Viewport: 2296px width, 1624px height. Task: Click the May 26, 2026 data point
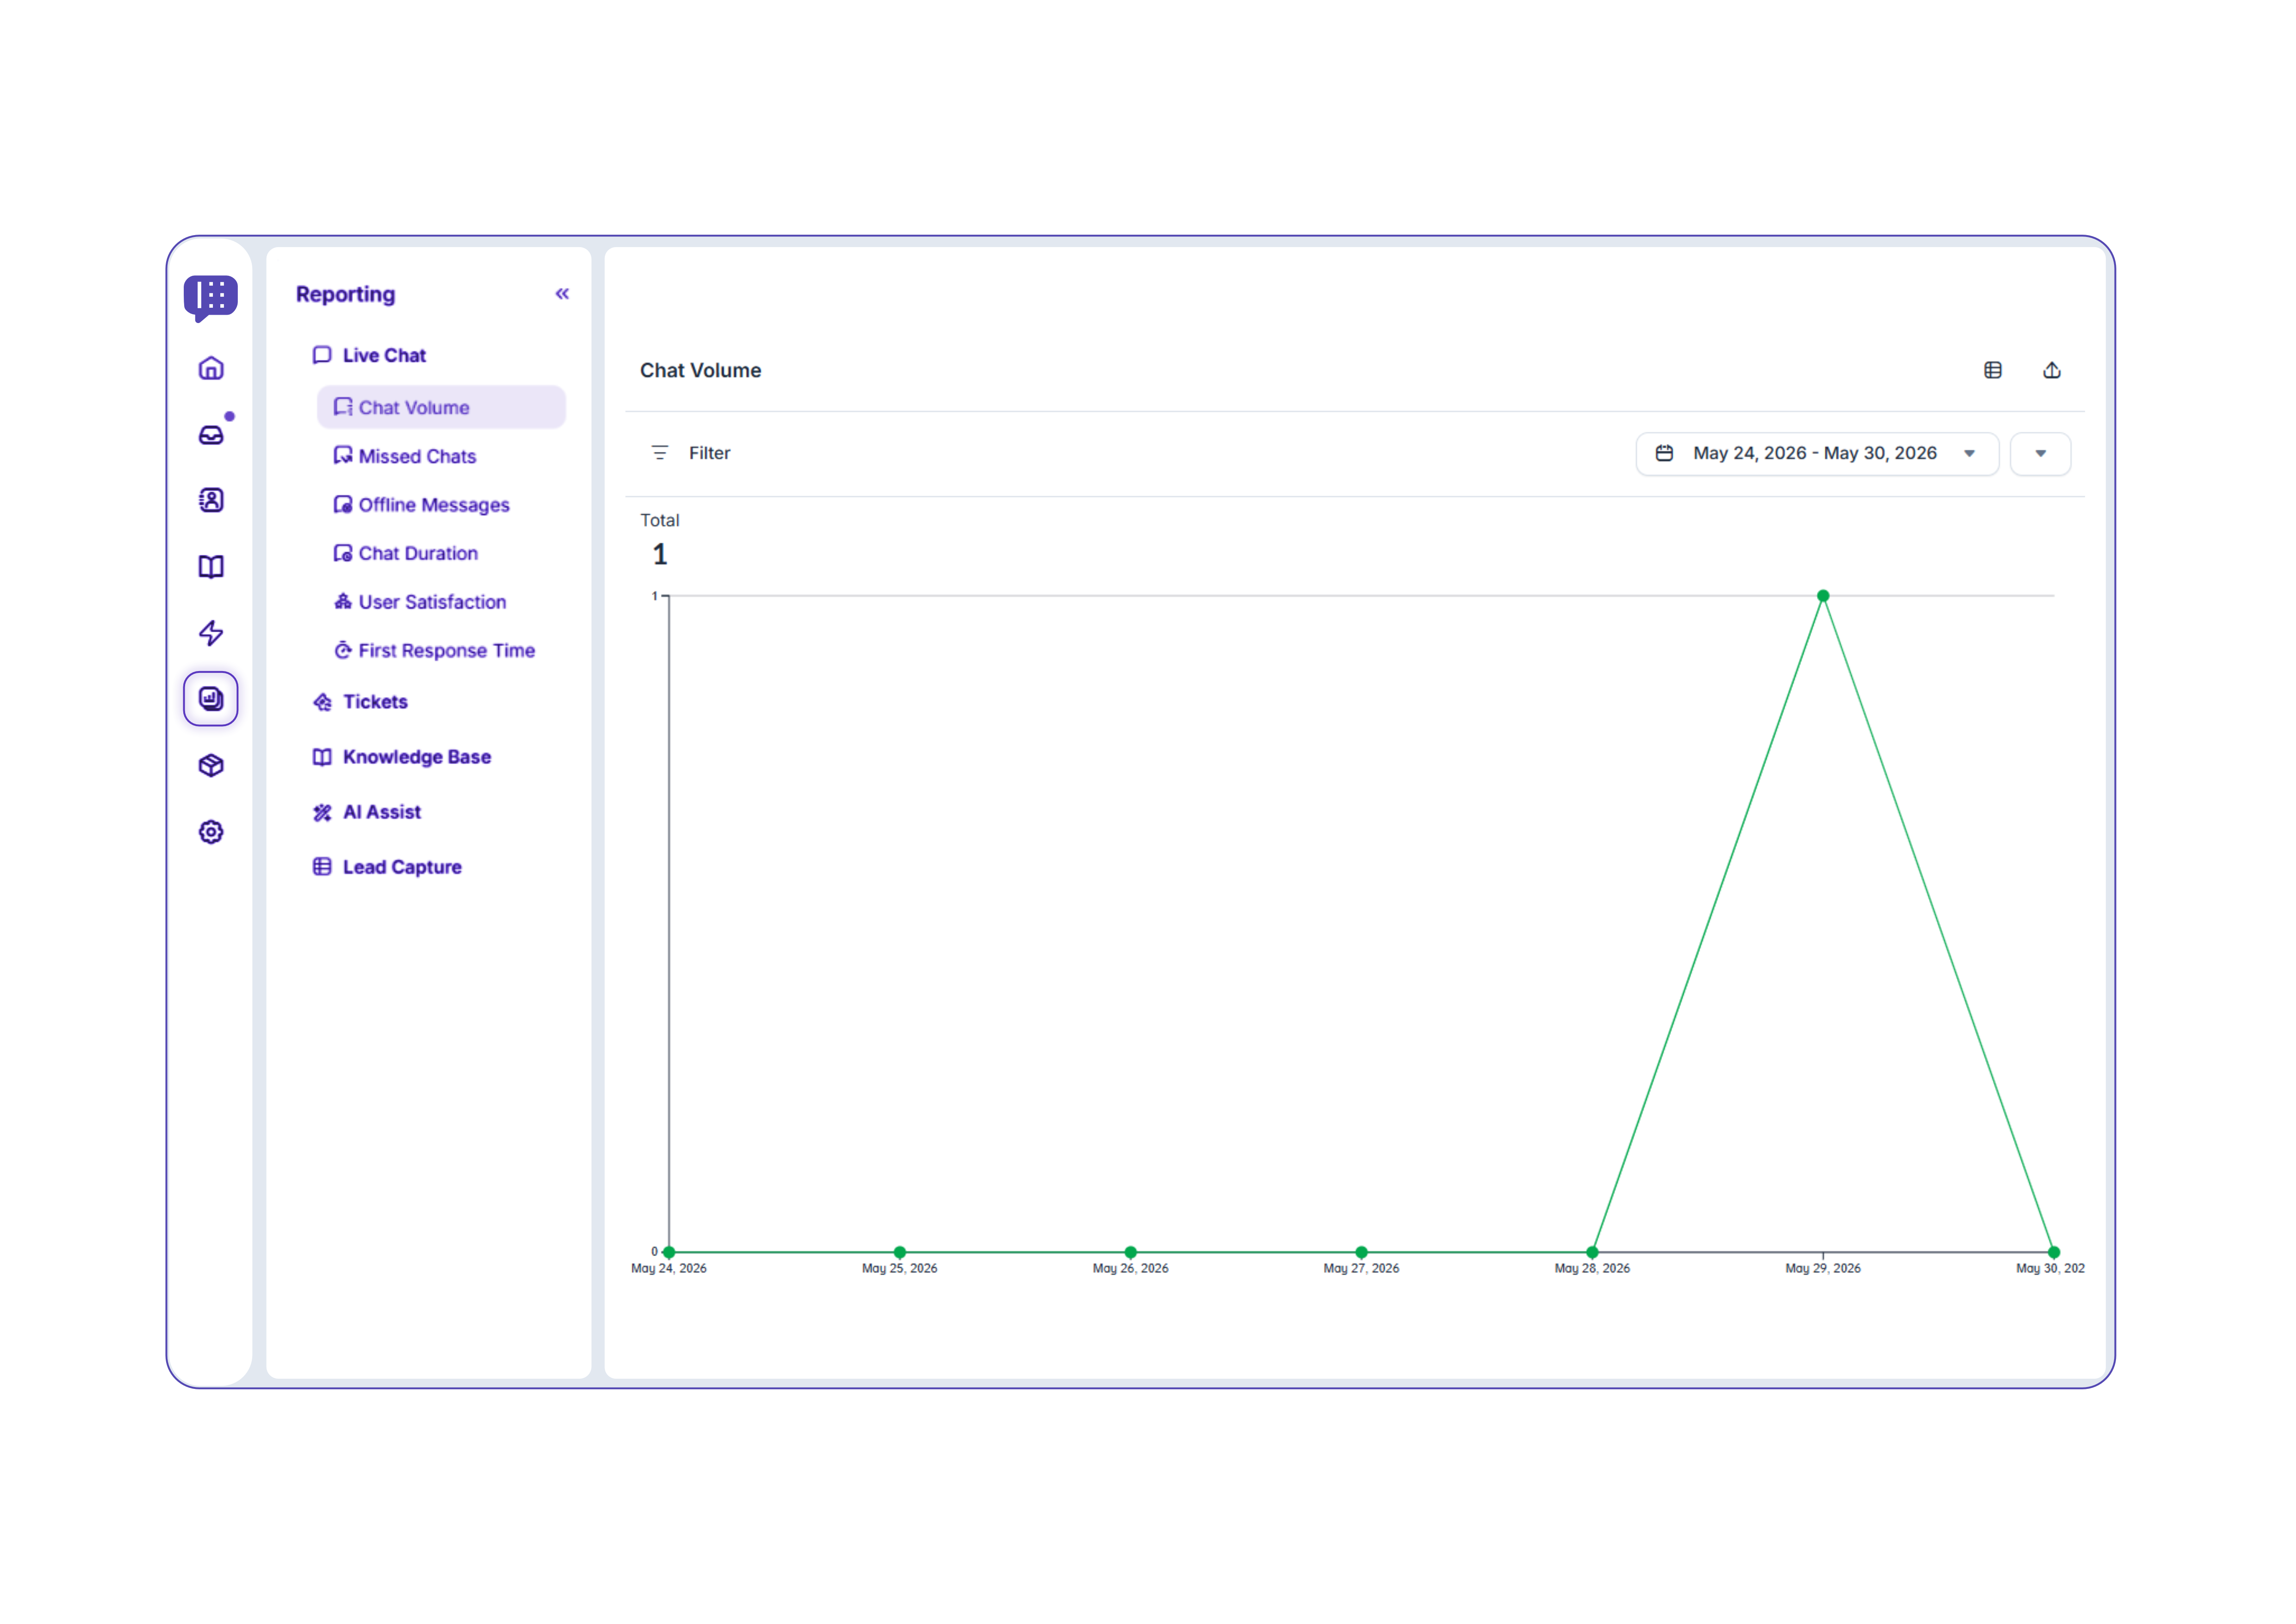click(x=1131, y=1252)
